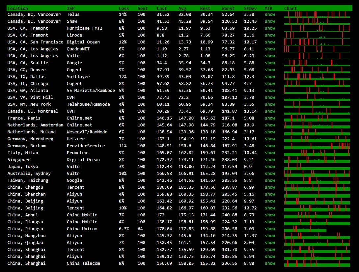Click the 'MTR' column header

pos(268,9)
